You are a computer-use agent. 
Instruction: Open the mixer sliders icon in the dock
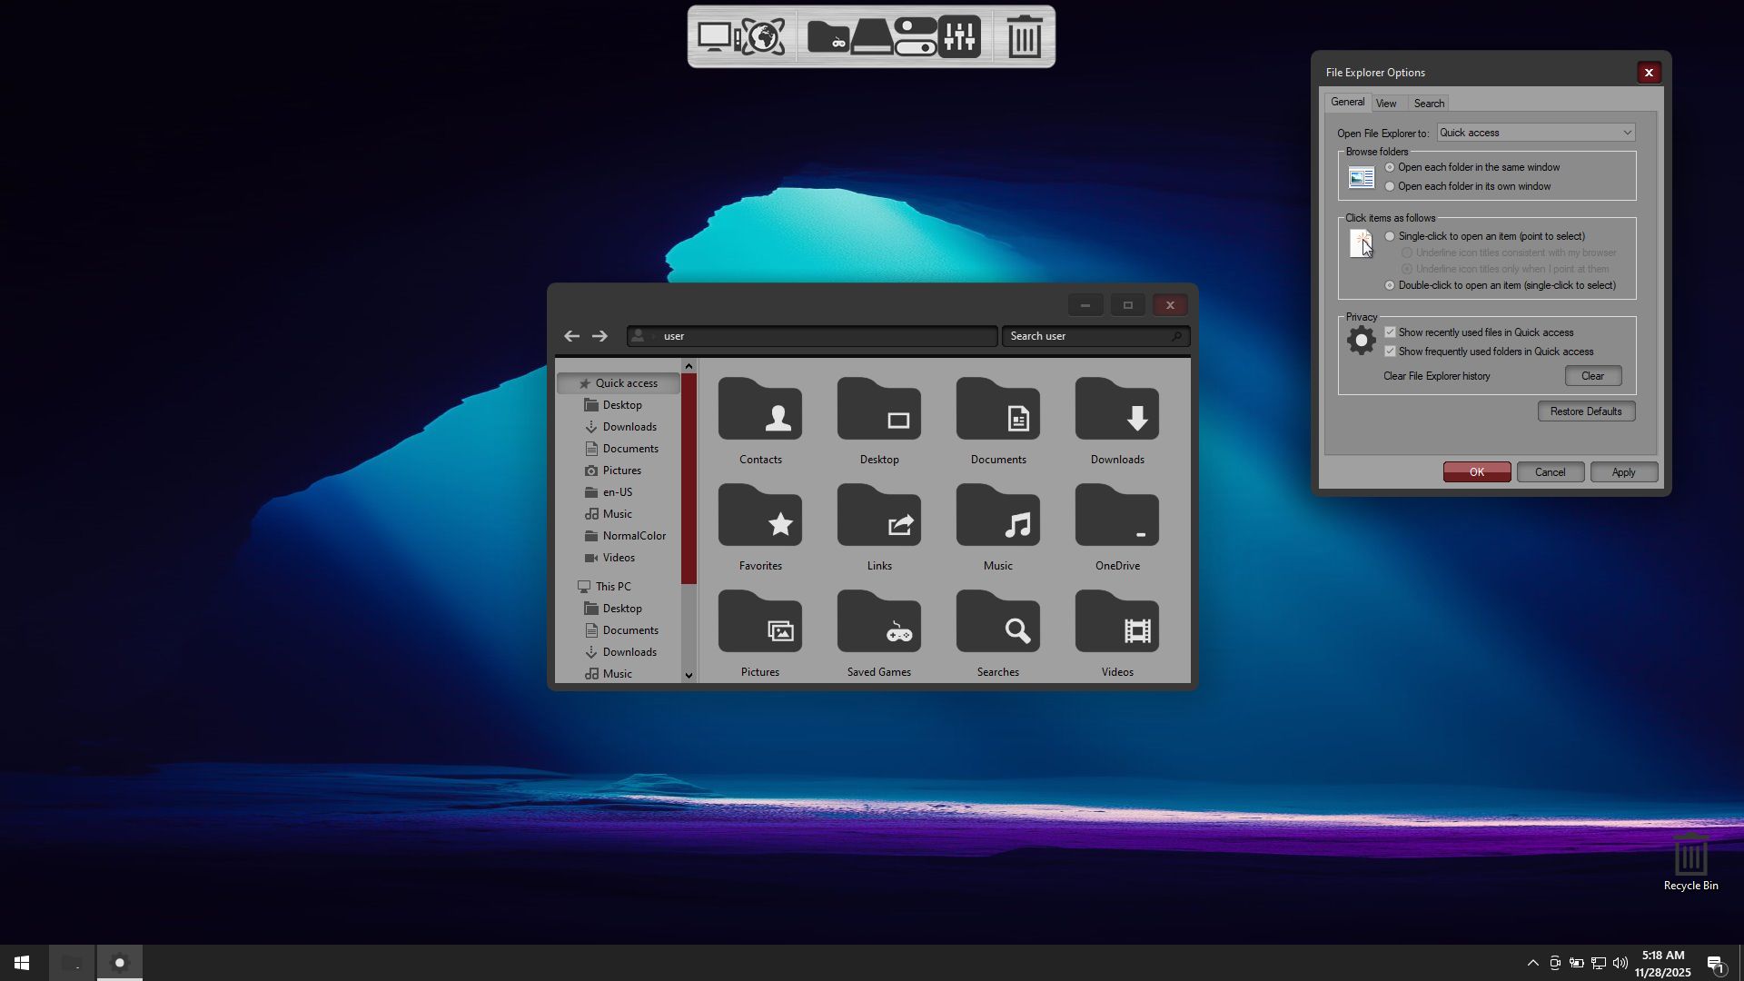point(959,37)
